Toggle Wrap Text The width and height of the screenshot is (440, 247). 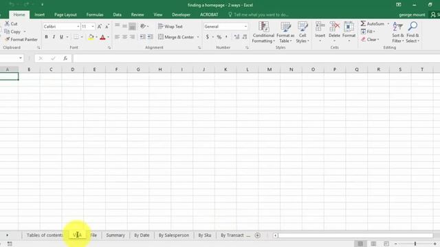pos(170,26)
